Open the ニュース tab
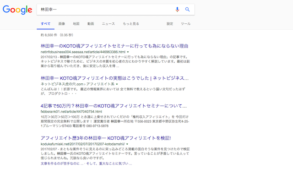Viewport: 293px width, 169px height. tap(109, 24)
